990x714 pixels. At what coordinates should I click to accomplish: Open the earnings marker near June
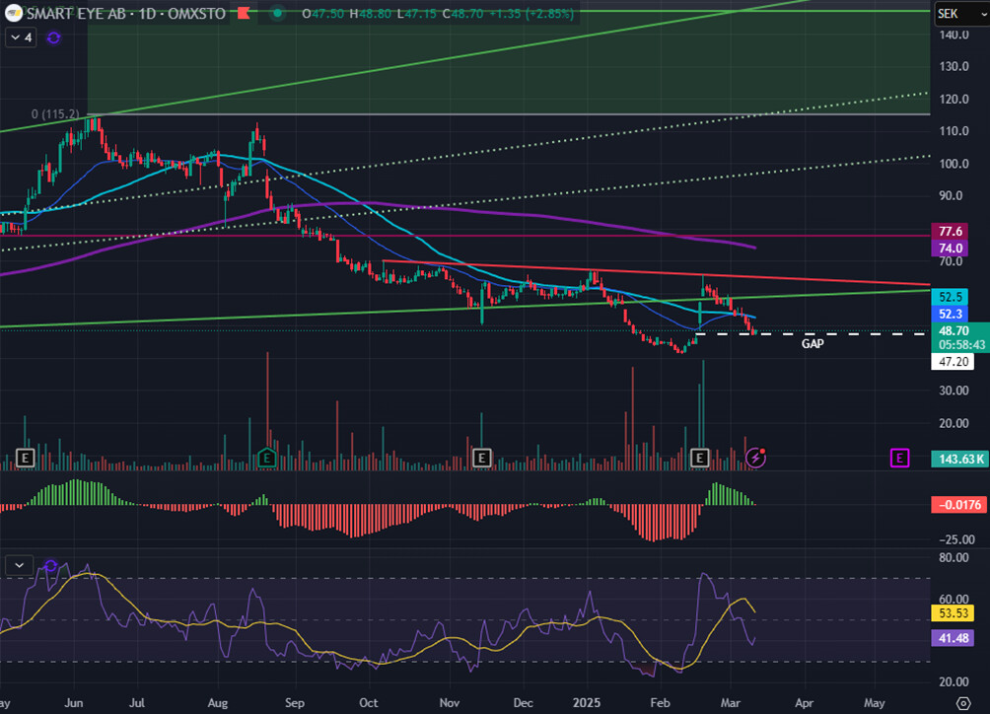point(25,458)
